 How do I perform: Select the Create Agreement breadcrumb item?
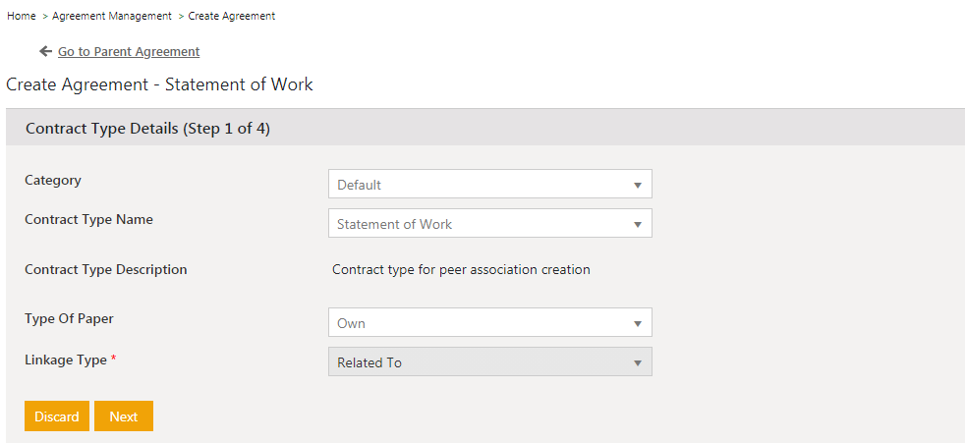(x=231, y=16)
